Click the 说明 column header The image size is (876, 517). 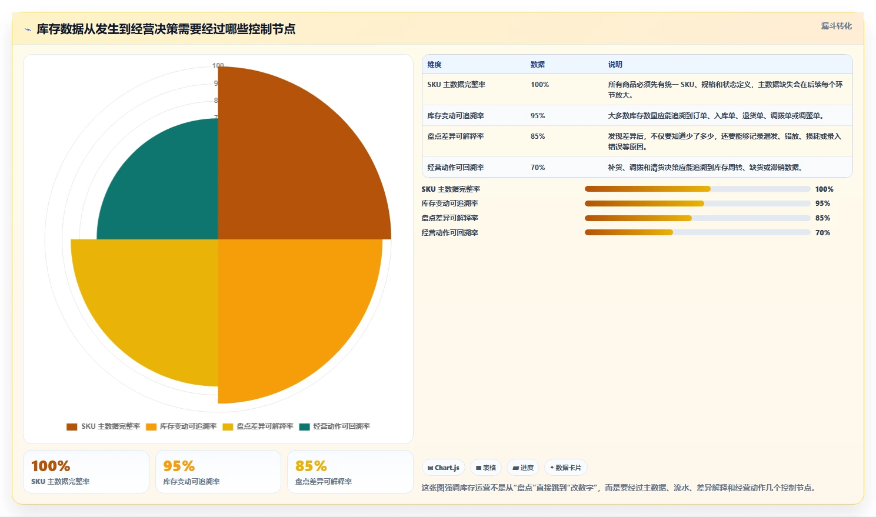pyautogui.click(x=615, y=65)
